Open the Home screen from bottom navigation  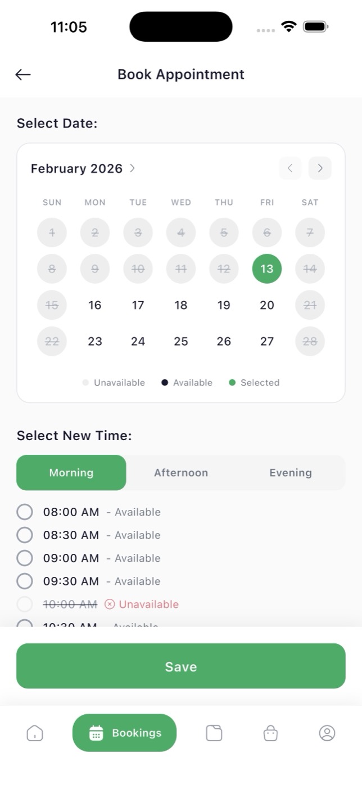coord(34,733)
